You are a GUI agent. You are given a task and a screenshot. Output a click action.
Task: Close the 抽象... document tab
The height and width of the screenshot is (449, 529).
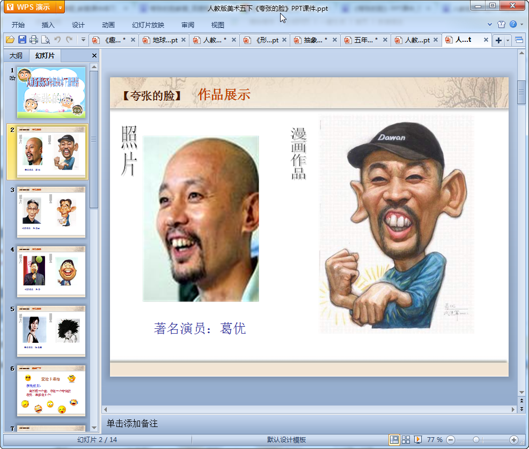coord(335,40)
